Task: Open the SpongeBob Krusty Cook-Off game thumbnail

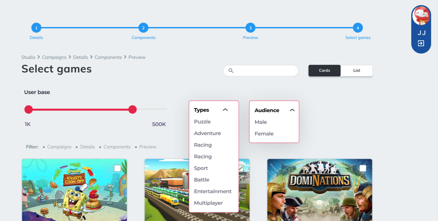Action: coord(75,190)
